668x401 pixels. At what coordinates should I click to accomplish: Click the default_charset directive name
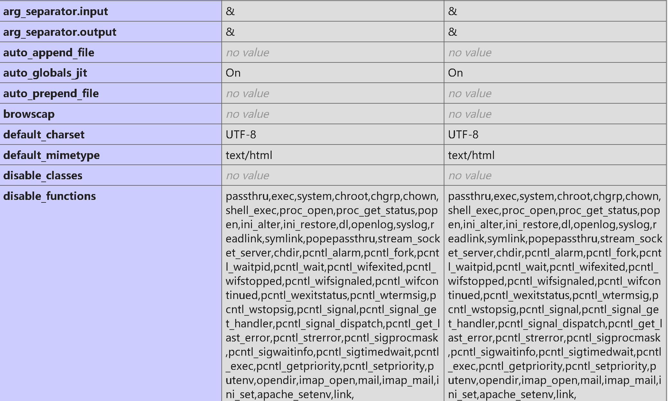coord(43,135)
